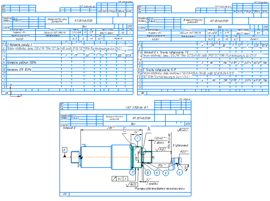270x201 pixels.
Task: Select the large callout letter А
Action: [x=148, y=129]
